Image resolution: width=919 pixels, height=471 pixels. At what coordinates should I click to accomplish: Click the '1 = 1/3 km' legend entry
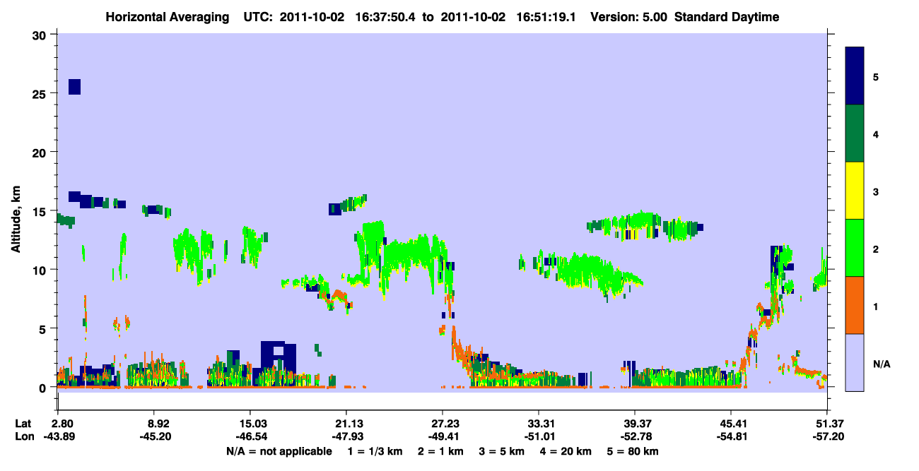pyautogui.click(x=375, y=451)
